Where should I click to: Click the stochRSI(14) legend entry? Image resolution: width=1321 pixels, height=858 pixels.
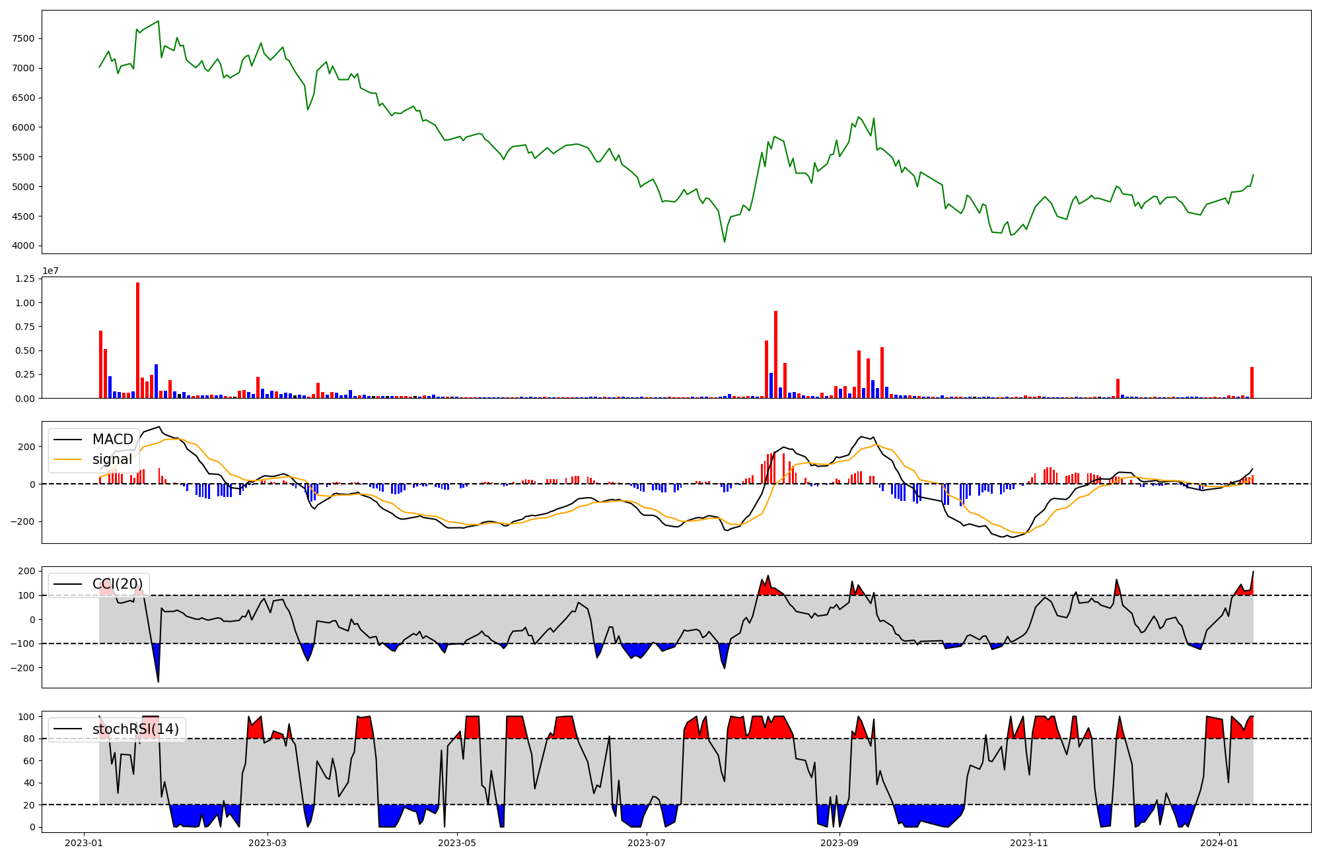[x=135, y=729]
